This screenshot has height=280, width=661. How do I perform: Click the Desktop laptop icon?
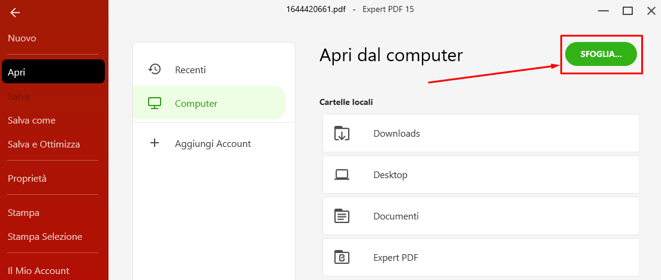click(342, 174)
